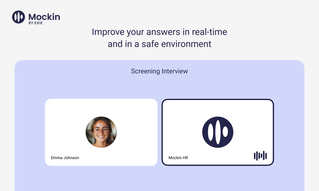Select the 'BY EXIE' tagline under the logo
Screen dimensions: 319x191
36,23
